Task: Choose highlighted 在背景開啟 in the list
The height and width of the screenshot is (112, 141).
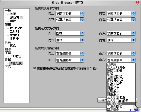Action: (121, 104)
